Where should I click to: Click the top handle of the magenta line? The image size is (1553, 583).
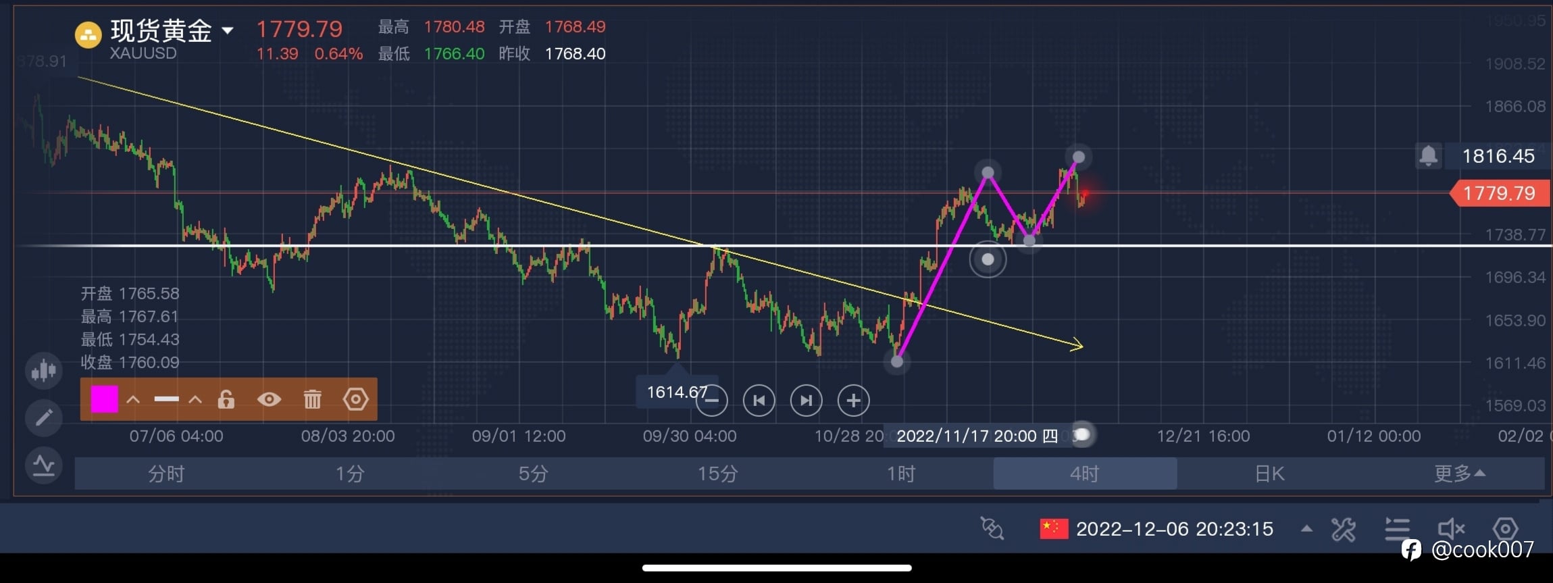(1079, 157)
